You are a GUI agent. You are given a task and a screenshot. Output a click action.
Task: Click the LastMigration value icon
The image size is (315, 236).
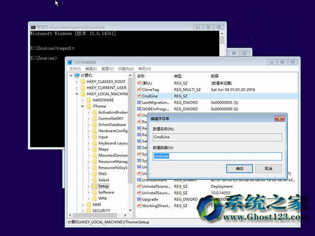click(139, 102)
